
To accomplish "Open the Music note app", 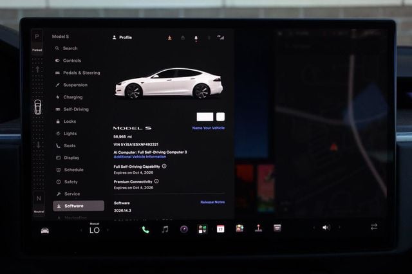I will (165, 230).
